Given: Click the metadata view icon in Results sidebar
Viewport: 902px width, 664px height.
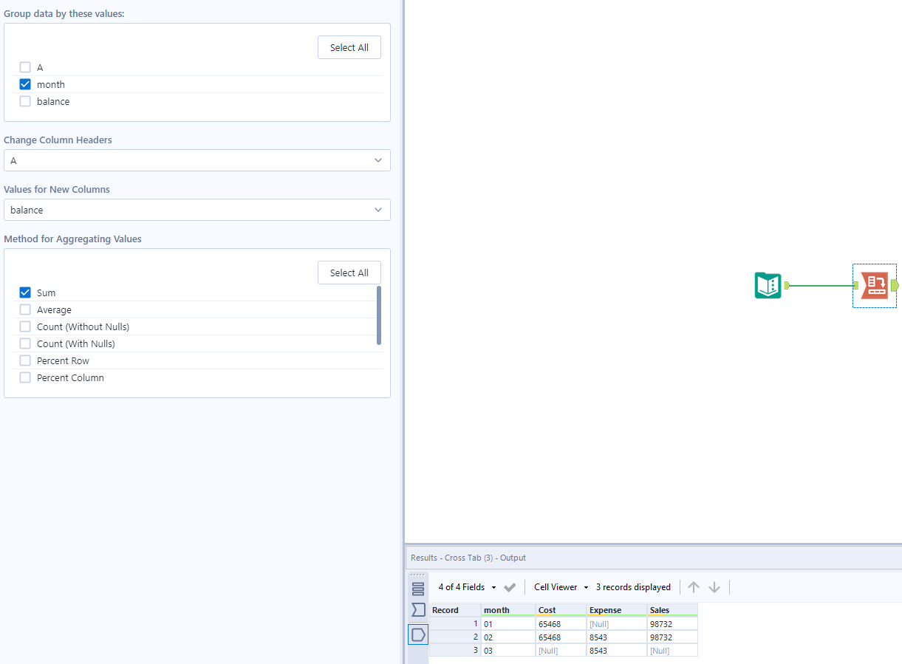Looking at the screenshot, I should 418,609.
